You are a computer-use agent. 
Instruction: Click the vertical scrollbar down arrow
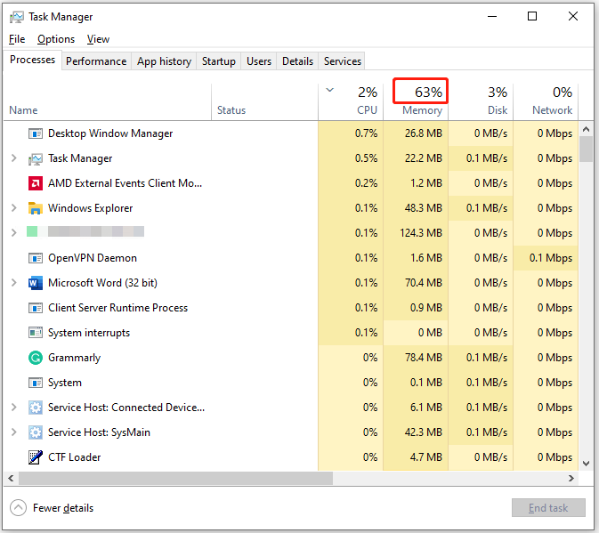point(586,464)
